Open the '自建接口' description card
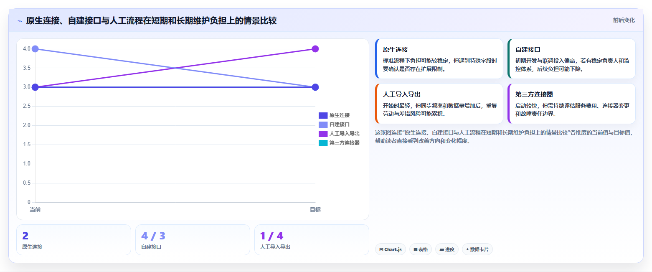The height and width of the screenshot is (272, 652). (571, 58)
